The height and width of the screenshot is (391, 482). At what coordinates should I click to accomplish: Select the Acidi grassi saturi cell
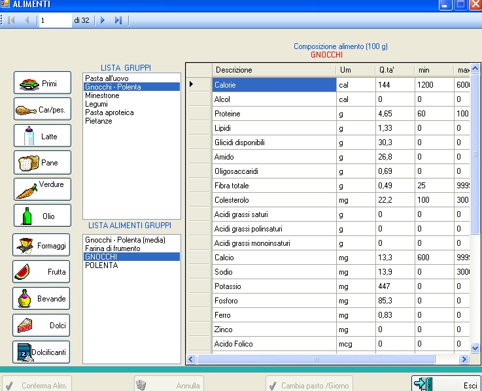click(274, 214)
